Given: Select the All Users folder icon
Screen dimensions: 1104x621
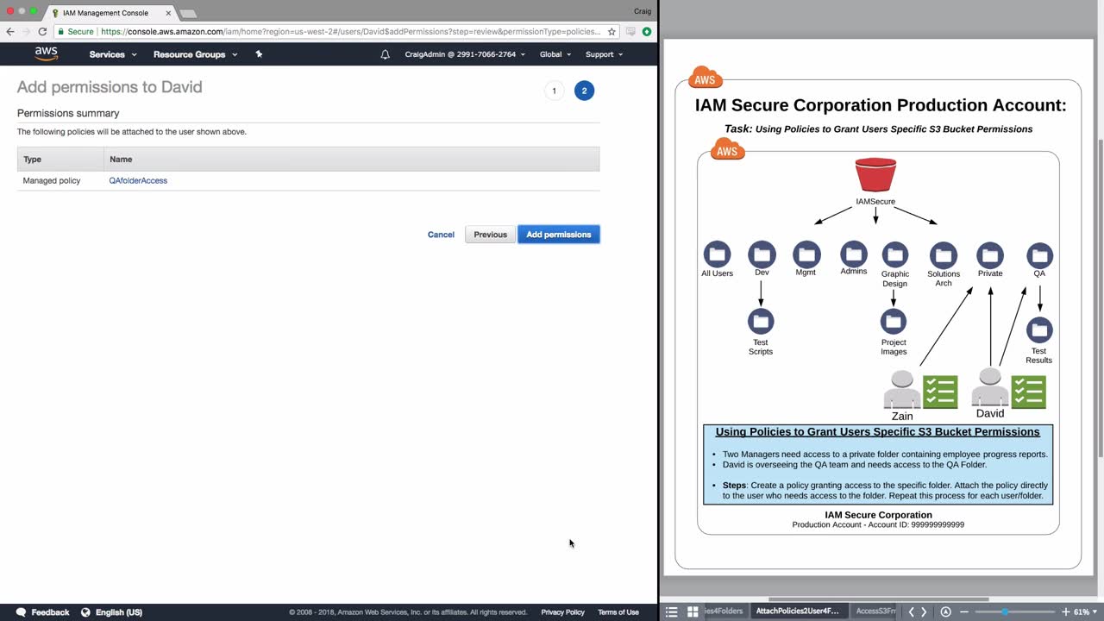Looking at the screenshot, I should [717, 254].
